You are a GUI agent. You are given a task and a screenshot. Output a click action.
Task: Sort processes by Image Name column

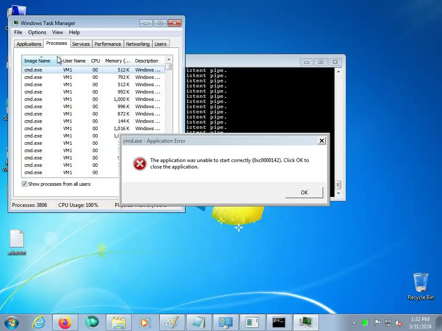coord(41,61)
